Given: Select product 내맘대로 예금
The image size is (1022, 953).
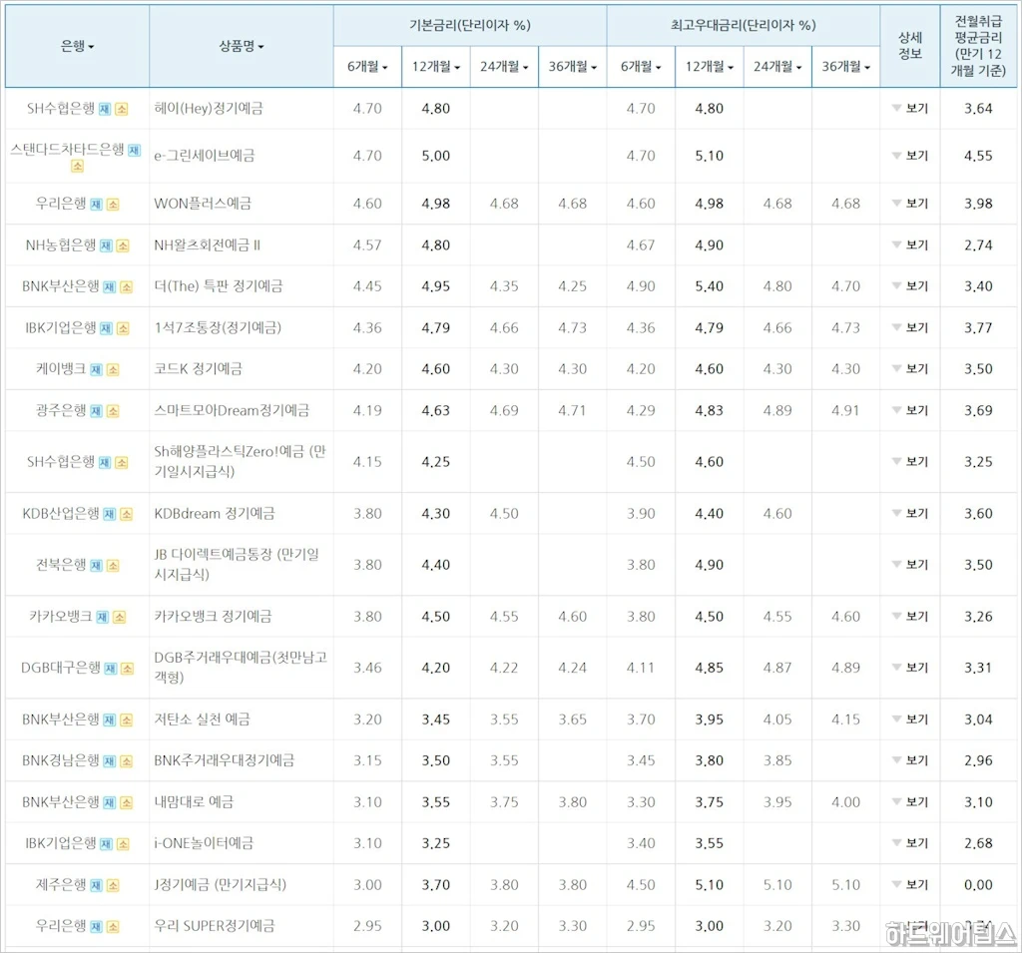Looking at the screenshot, I should [194, 801].
